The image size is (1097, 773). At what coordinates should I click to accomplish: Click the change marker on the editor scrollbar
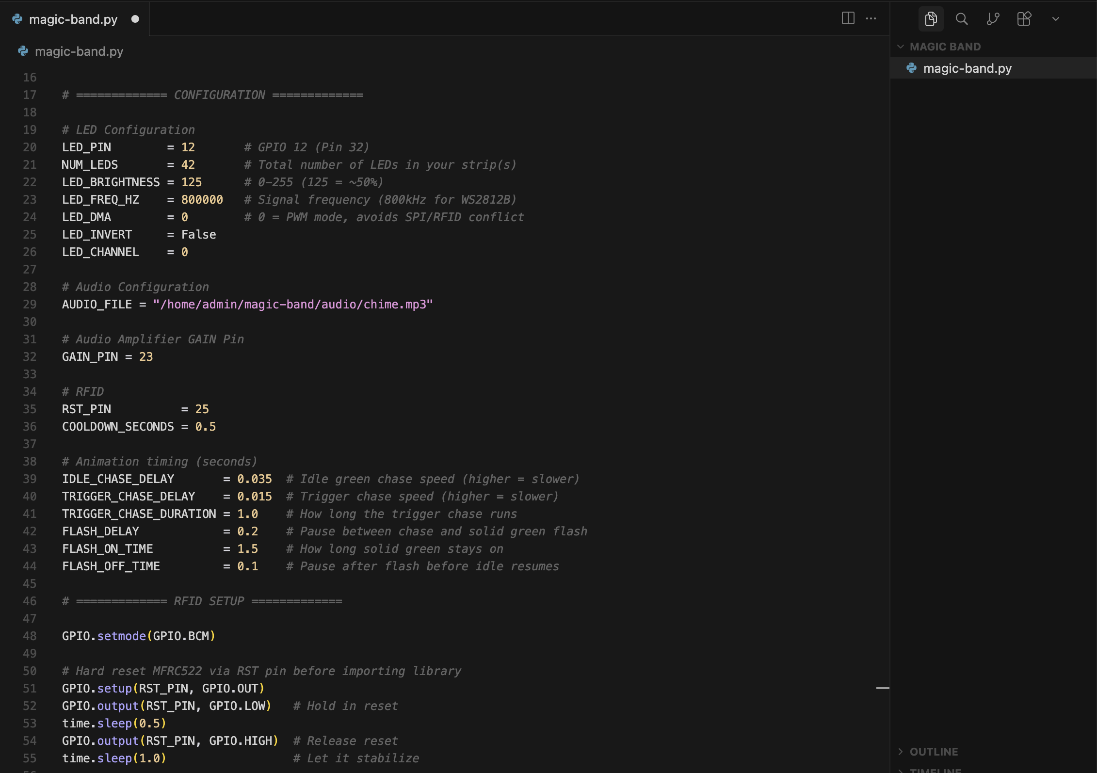click(x=883, y=687)
